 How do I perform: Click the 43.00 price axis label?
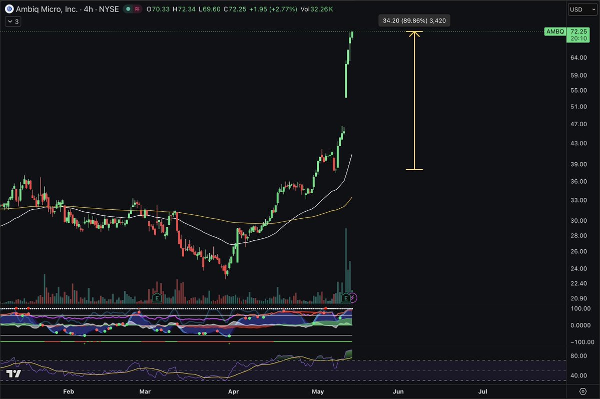[578, 143]
